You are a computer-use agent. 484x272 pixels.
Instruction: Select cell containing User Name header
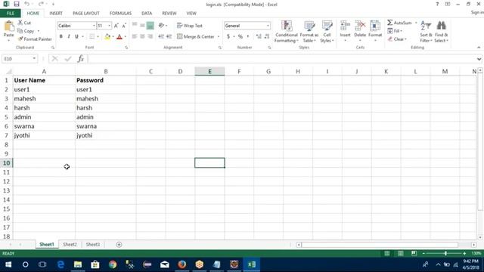pyautogui.click(x=44, y=80)
